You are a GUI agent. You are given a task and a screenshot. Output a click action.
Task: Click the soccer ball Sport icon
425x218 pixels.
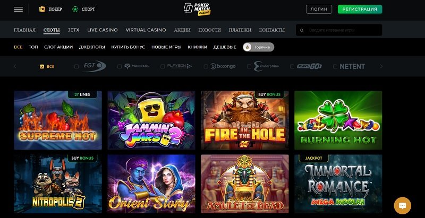(75, 9)
